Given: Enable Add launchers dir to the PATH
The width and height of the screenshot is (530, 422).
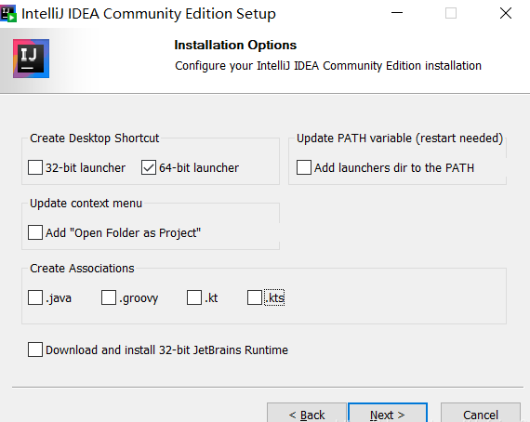Looking at the screenshot, I should [x=304, y=167].
